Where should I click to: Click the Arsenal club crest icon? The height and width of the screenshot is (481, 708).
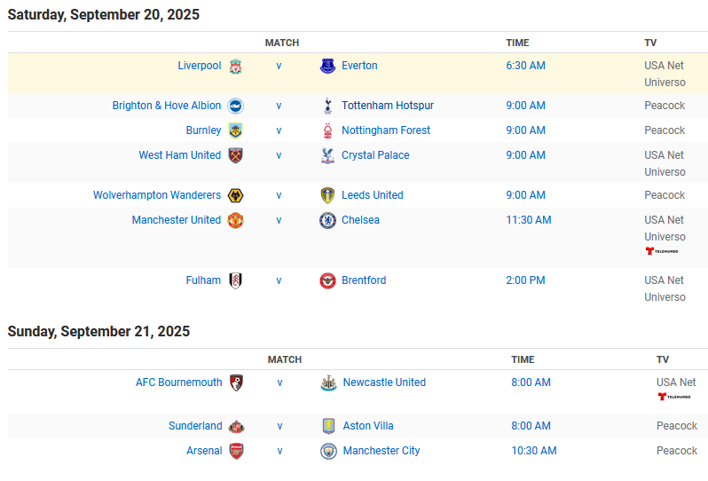[x=237, y=451]
